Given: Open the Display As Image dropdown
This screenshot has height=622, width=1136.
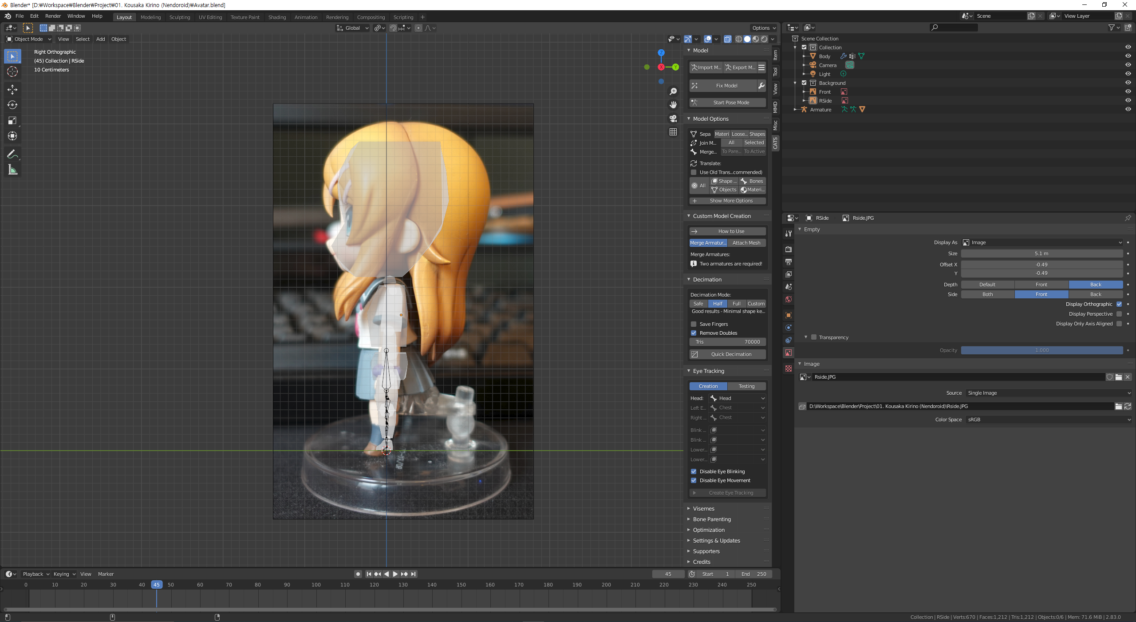Looking at the screenshot, I should [1041, 242].
